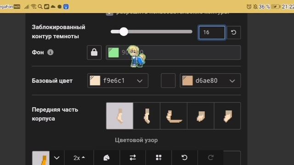Click the swap arrows icon

(x=133, y=158)
